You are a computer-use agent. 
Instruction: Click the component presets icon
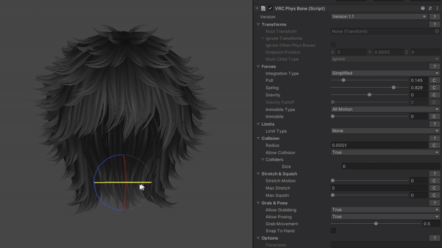point(430,8)
